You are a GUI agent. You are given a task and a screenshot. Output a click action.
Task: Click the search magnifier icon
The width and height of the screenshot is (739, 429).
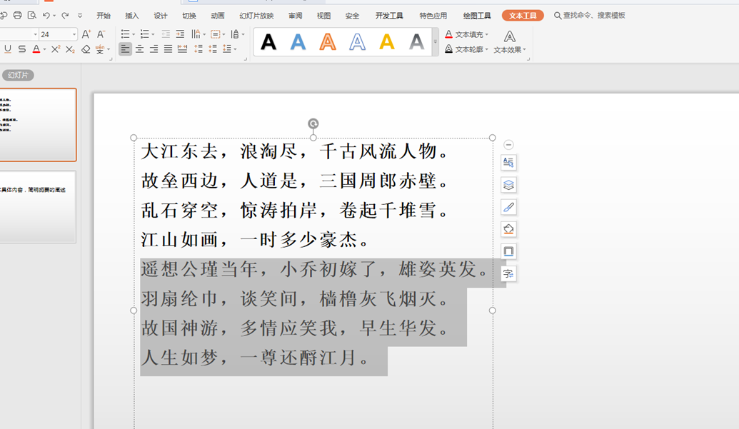[558, 16]
